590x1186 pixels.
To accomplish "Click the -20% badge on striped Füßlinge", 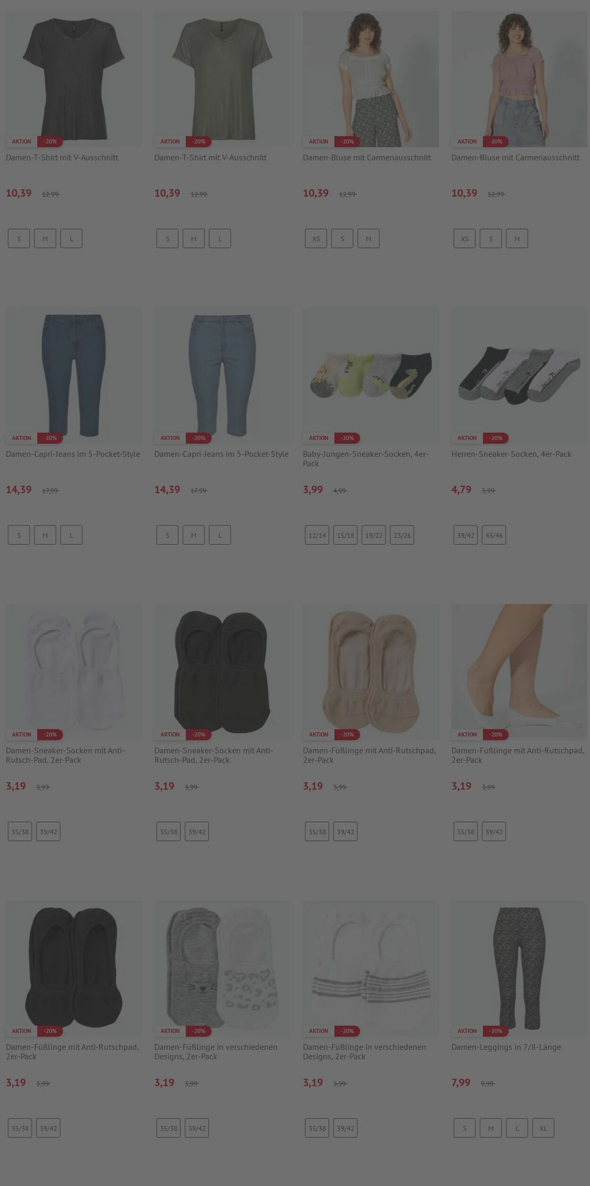I will pos(347,1031).
